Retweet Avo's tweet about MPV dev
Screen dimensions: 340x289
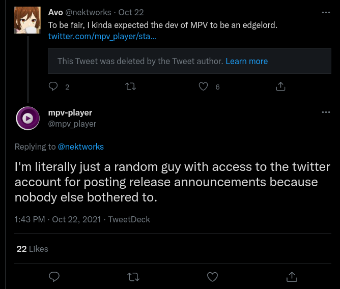pos(130,86)
